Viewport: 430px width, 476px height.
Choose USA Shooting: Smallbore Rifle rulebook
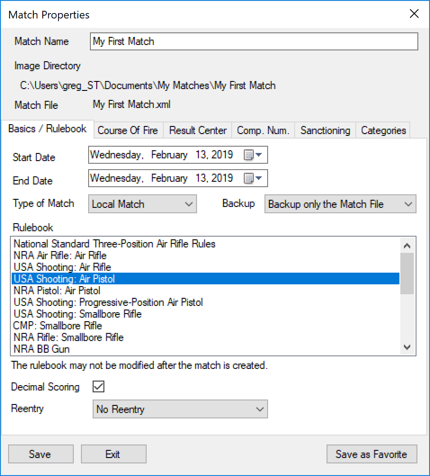pyautogui.click(x=78, y=314)
